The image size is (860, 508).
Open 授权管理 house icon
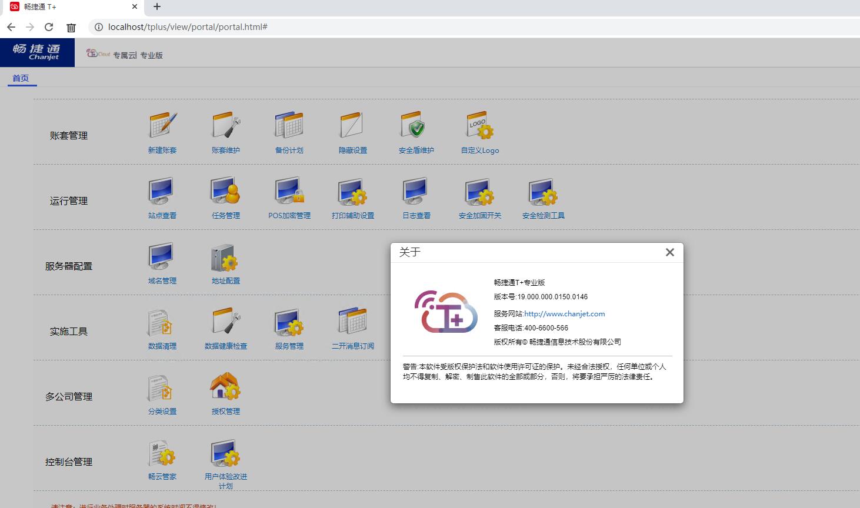226,386
